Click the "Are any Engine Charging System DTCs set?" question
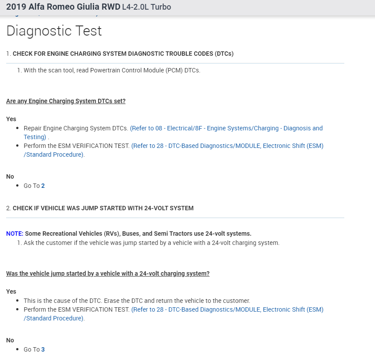This screenshot has width=375, height=363. click(x=66, y=101)
